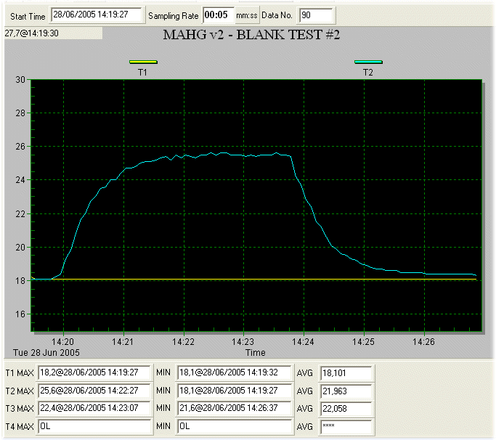Click the Start Time field showing 28/06/2005 14:19:27

coord(96,15)
